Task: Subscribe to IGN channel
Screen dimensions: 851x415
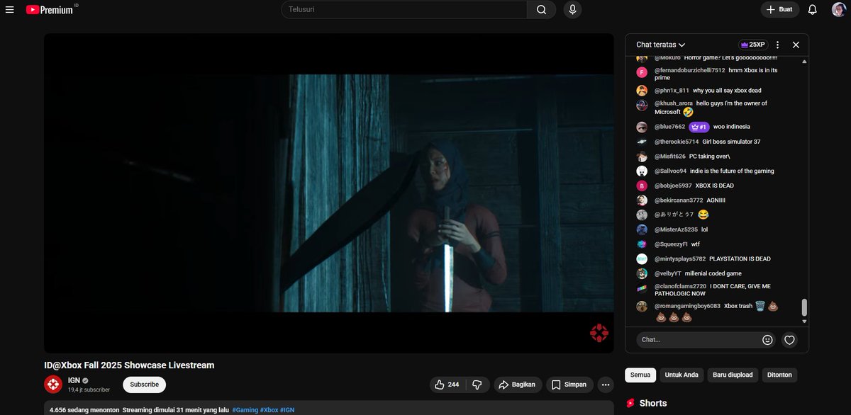Action: [144, 385]
